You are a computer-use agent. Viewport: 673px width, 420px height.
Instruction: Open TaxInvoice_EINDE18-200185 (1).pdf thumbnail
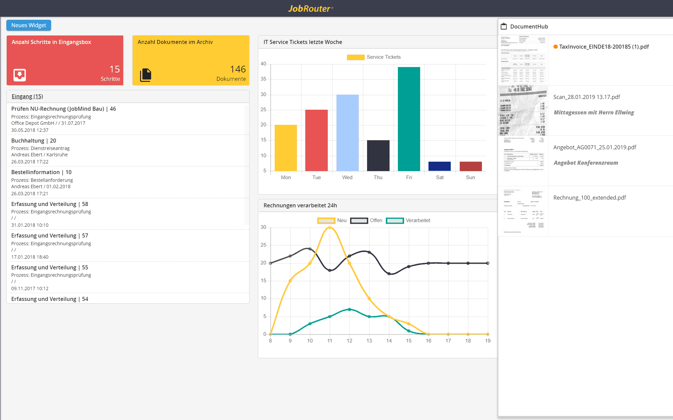523,60
